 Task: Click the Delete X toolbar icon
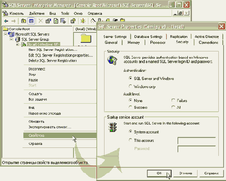(41, 21)
